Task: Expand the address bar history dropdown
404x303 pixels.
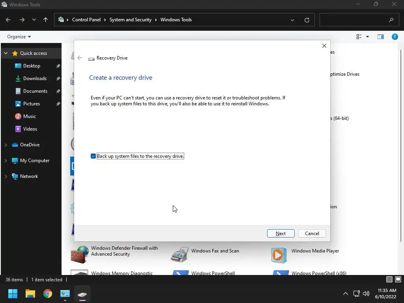Action: pos(292,20)
